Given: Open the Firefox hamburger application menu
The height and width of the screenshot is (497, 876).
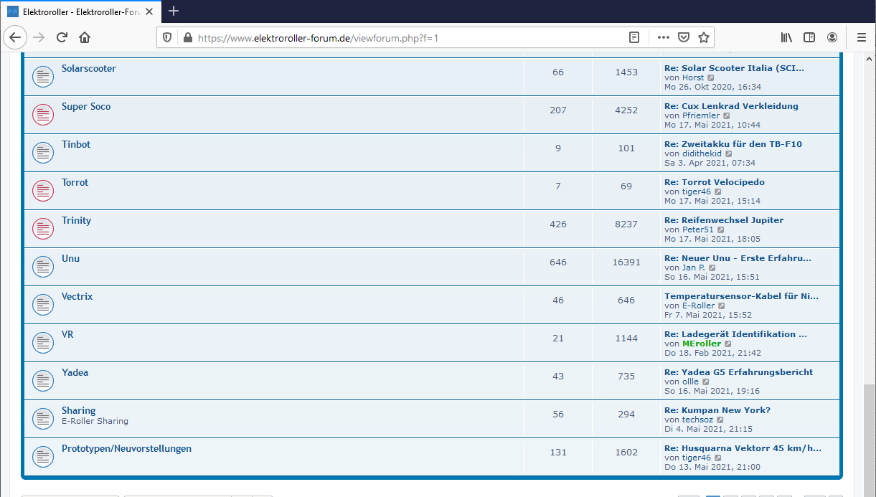Looking at the screenshot, I should tap(861, 37).
